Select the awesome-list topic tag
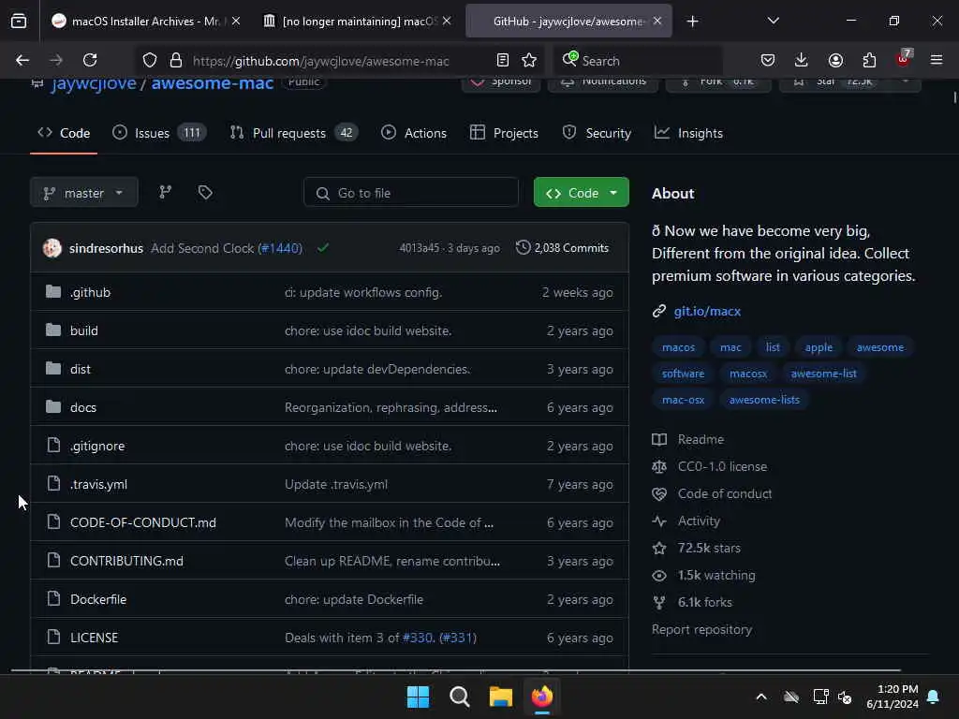Image resolution: width=959 pixels, height=719 pixels. pos(823,374)
